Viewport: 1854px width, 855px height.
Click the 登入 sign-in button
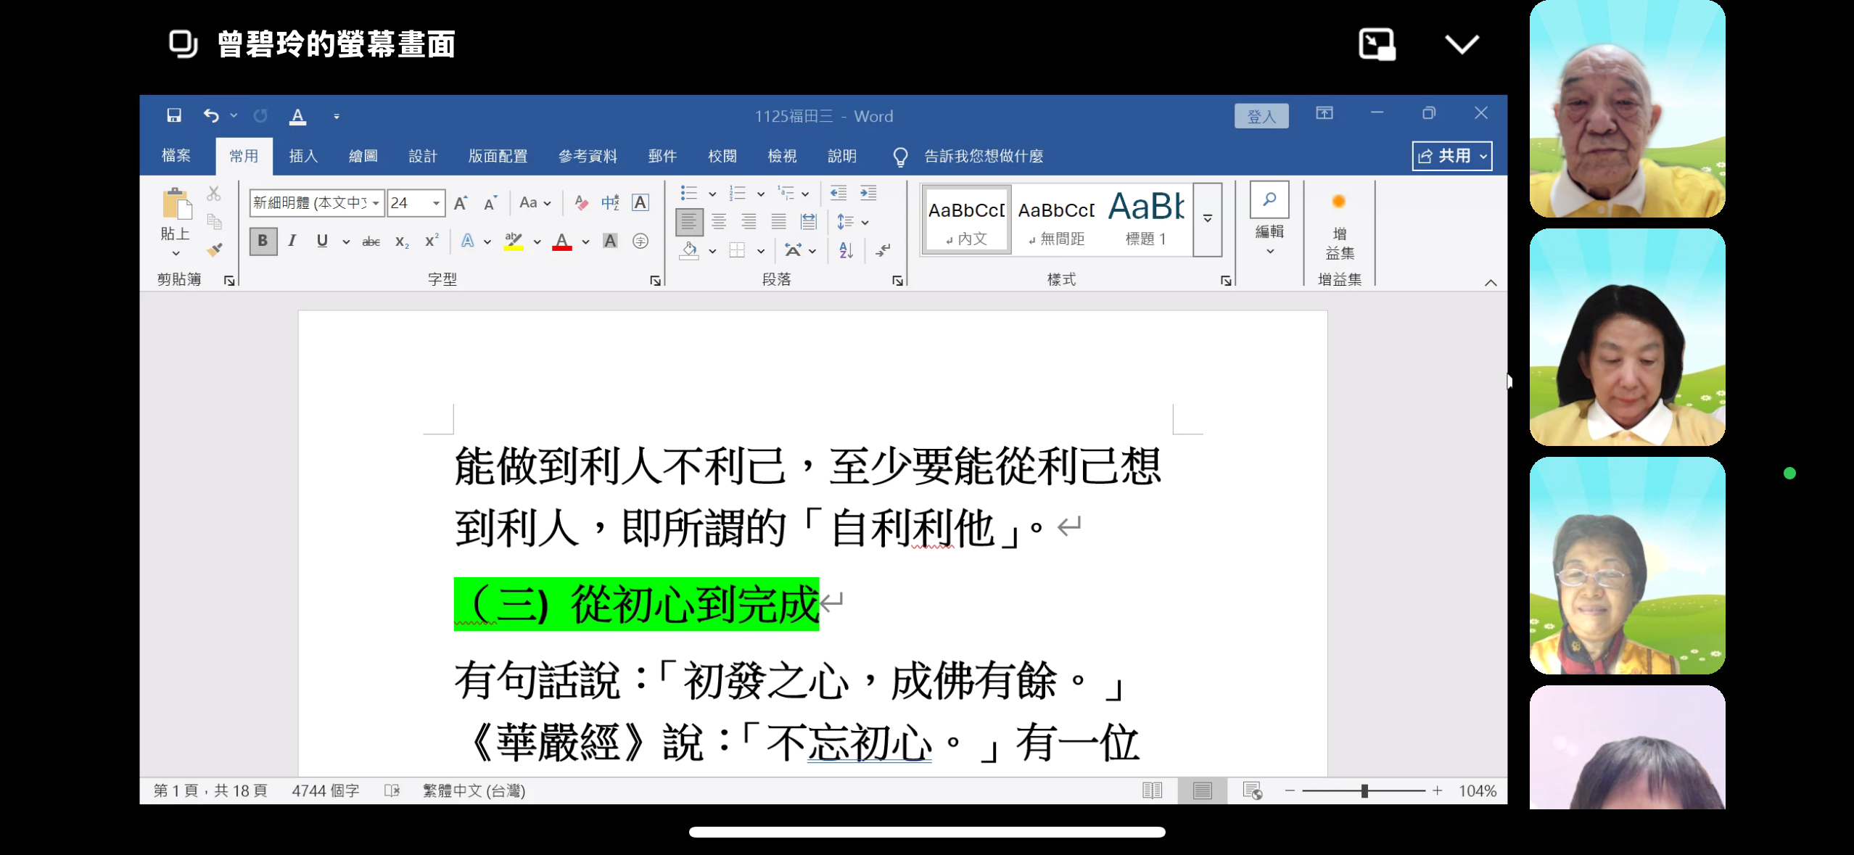1261,116
